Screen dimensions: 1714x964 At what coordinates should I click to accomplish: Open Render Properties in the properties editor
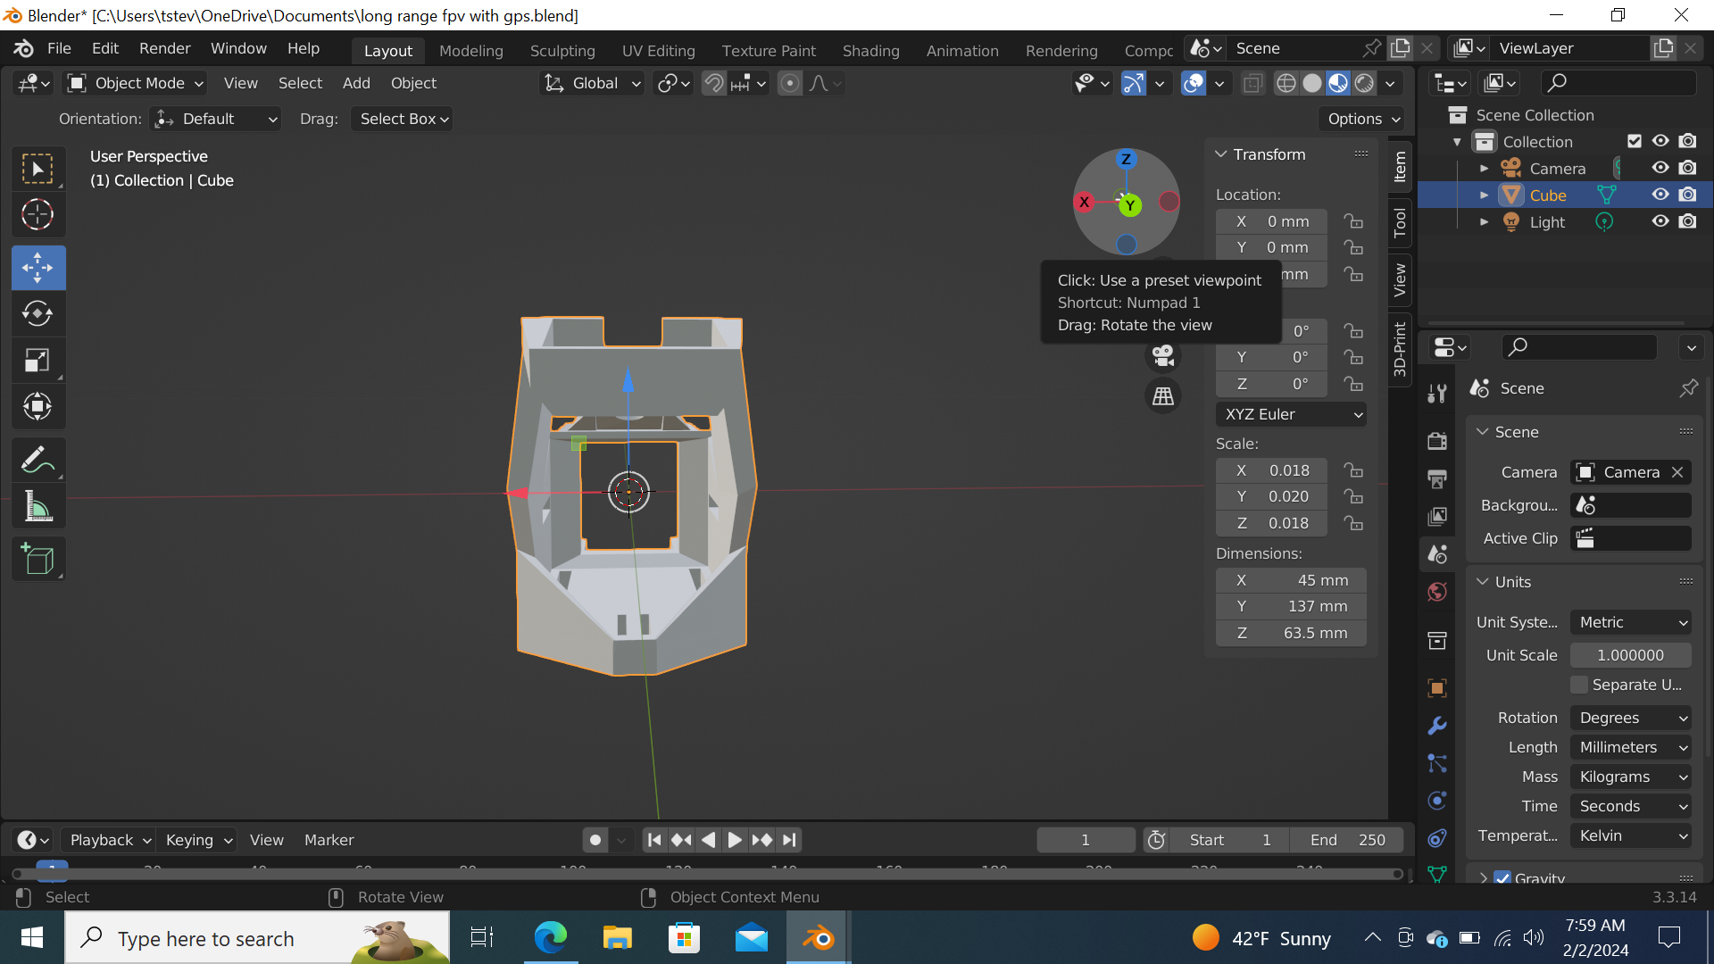click(x=1437, y=440)
